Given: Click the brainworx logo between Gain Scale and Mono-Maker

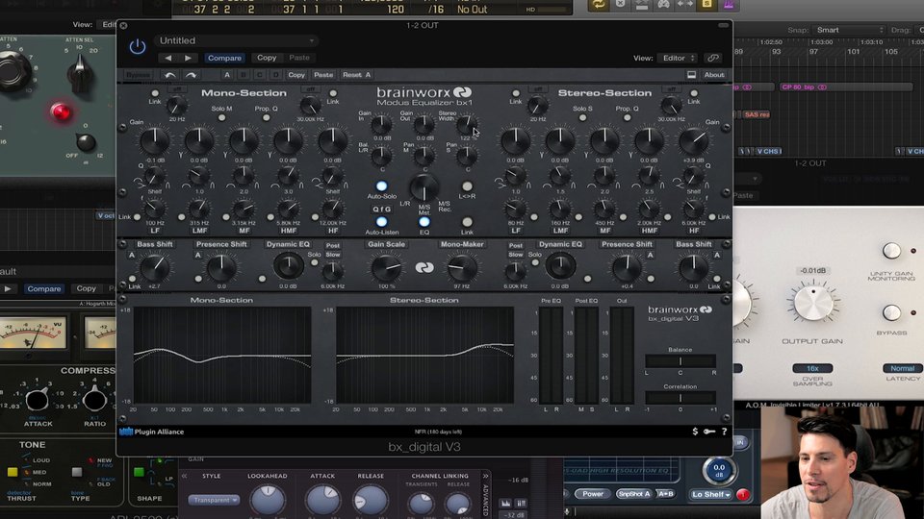Looking at the screenshot, I should coord(424,268).
